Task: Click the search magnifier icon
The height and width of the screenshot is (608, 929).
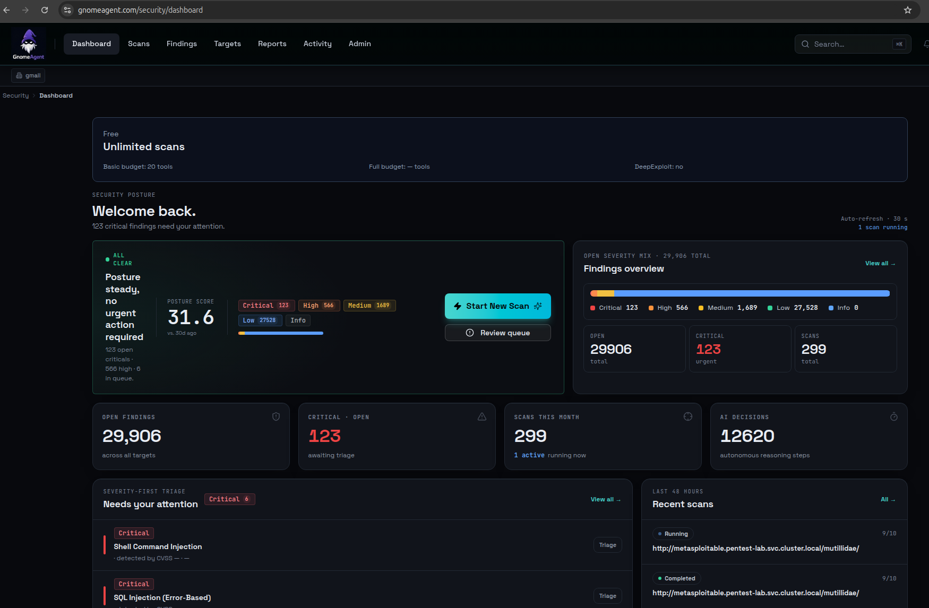Action: (805, 44)
